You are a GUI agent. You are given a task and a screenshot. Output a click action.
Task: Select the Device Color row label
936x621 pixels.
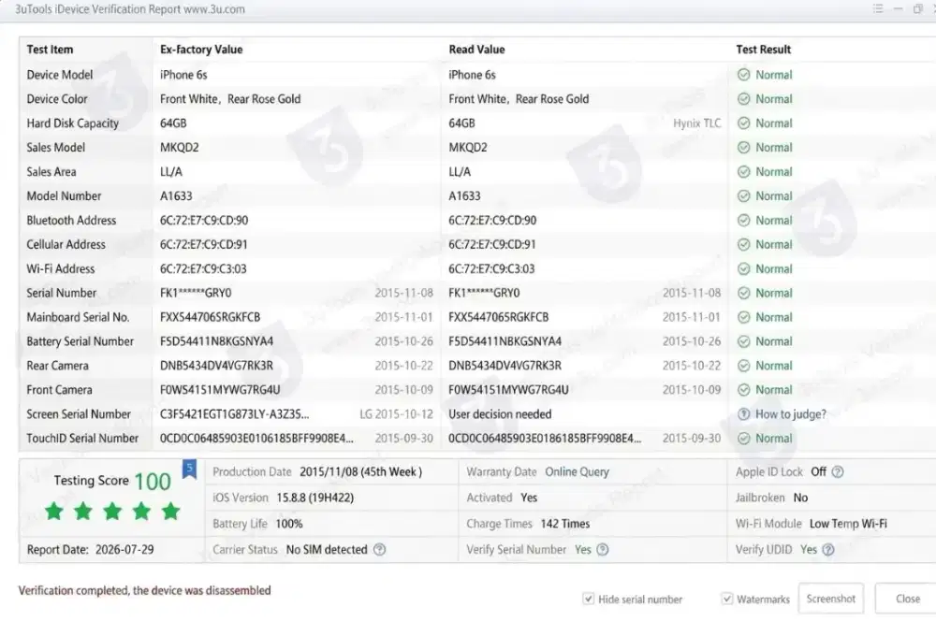pos(57,99)
